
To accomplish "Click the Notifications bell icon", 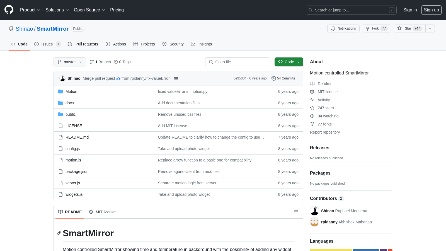I will pyautogui.click(x=333, y=28).
